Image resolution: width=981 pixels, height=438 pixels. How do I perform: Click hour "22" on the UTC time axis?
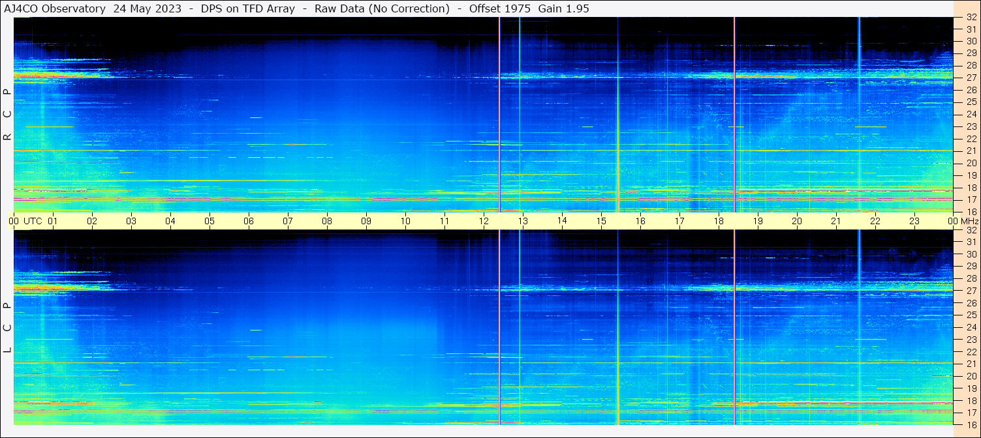click(x=875, y=221)
